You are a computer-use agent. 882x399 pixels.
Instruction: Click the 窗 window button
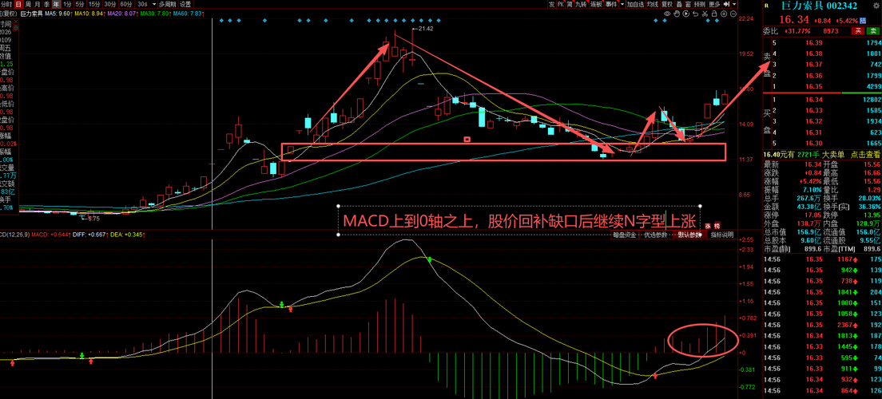(687, 5)
